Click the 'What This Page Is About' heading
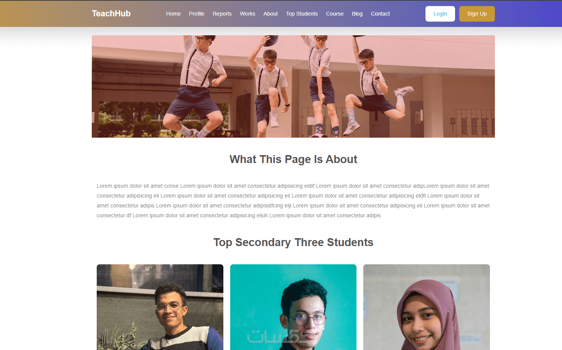This screenshot has height=350, width=562. tap(293, 159)
